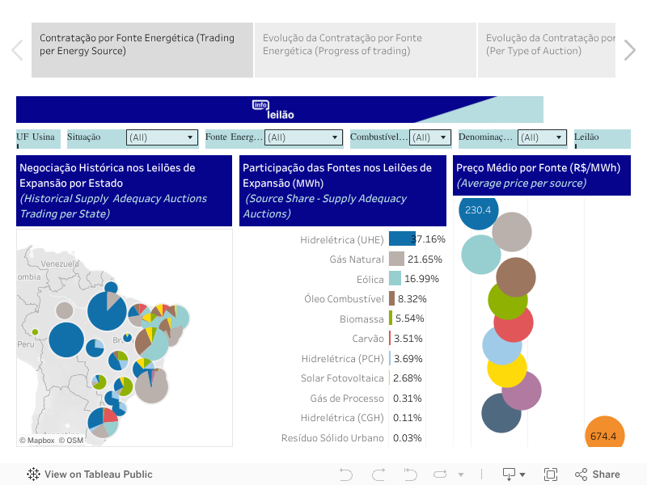Click the Revert icon in the toolbar
647x485 pixels.
(410, 474)
